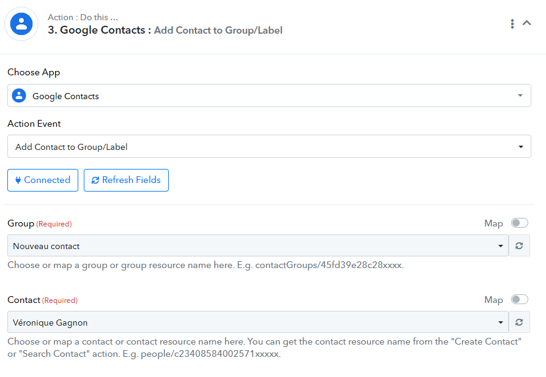Click the Contact field help text
The width and height of the screenshot is (546, 377).
coord(264,348)
